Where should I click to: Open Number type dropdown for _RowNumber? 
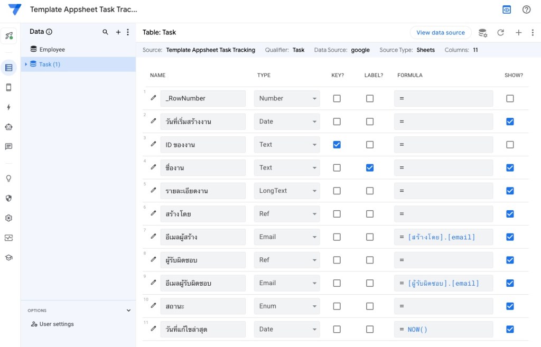click(287, 98)
